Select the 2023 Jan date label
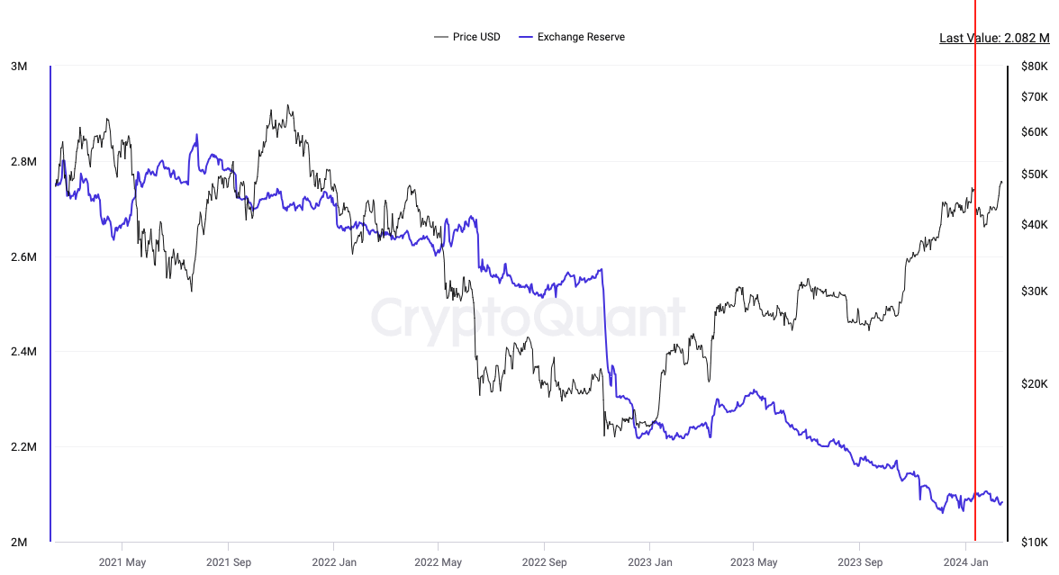The height and width of the screenshot is (575, 1059). coord(649,562)
